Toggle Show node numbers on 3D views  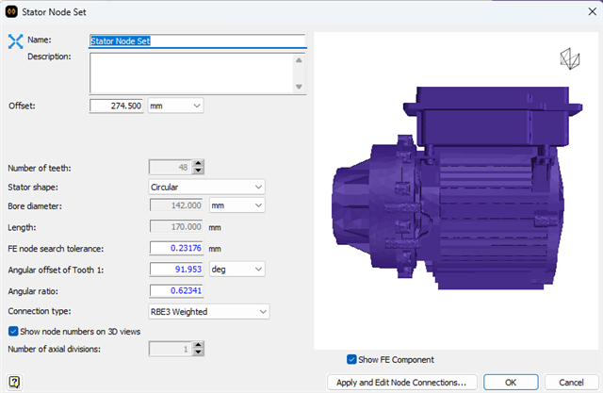(13, 331)
